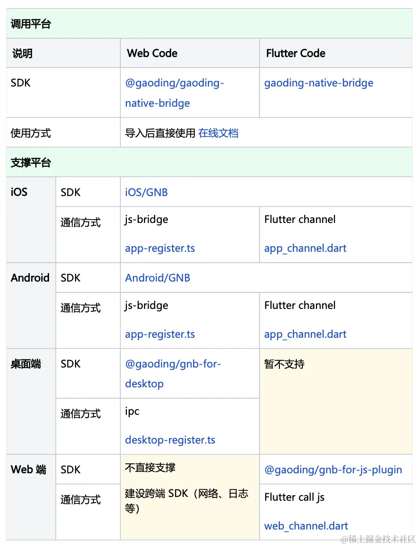Click the 通信方式 label in the 桌面端 row
The height and width of the screenshot is (547, 419).
point(81,414)
